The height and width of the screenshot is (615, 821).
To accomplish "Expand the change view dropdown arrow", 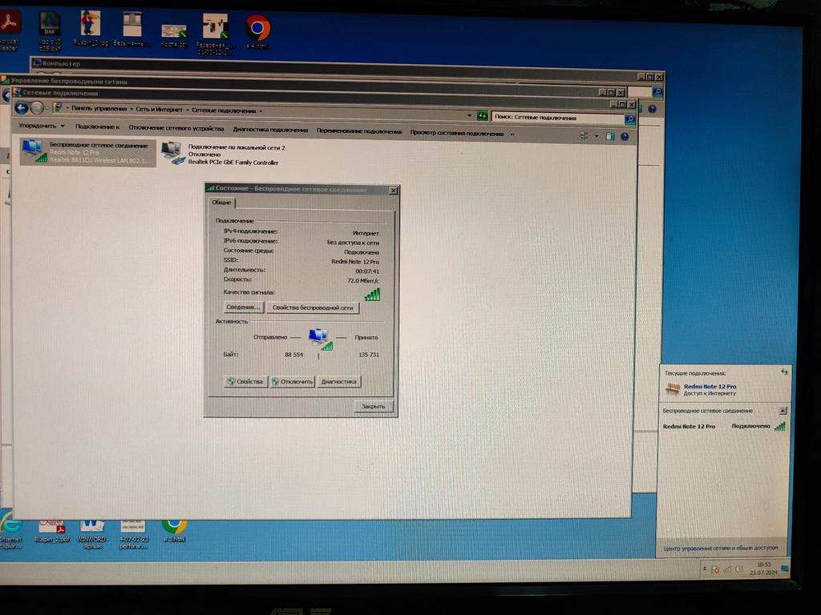I will (x=597, y=137).
